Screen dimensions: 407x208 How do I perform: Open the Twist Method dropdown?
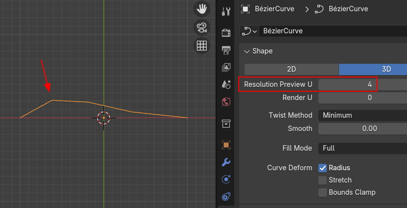pyautogui.click(x=363, y=115)
